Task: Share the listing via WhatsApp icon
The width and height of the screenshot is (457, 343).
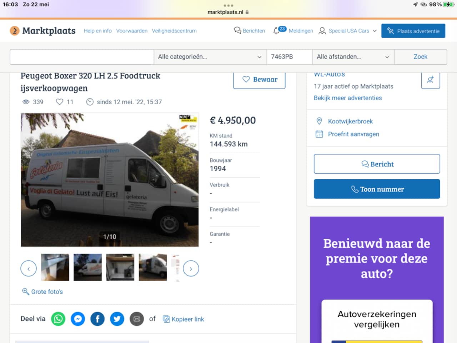Action: click(58, 319)
